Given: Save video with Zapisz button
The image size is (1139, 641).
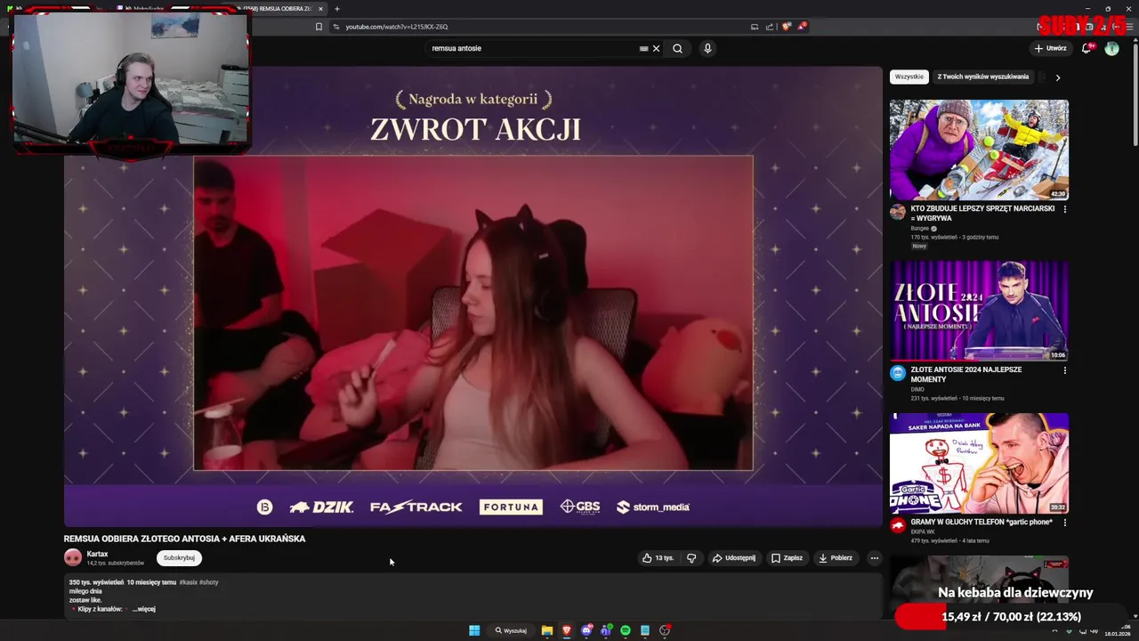Looking at the screenshot, I should [x=788, y=558].
